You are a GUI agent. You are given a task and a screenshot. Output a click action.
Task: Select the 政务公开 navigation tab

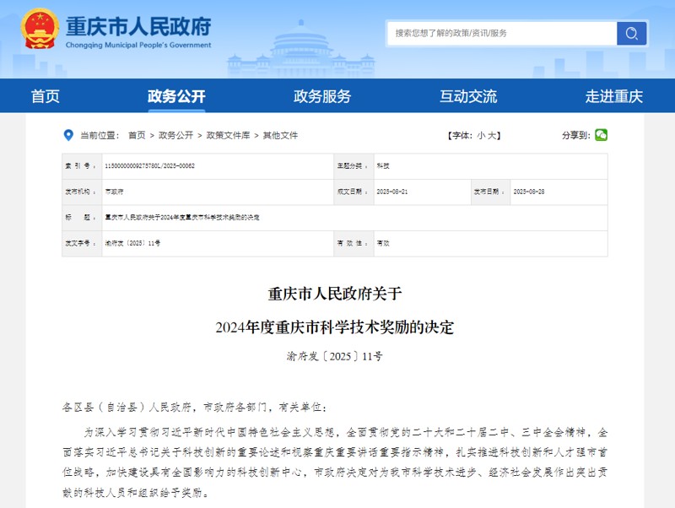175,96
